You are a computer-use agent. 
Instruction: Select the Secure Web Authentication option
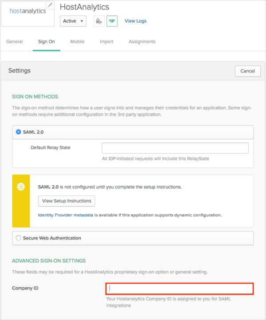point(19,238)
